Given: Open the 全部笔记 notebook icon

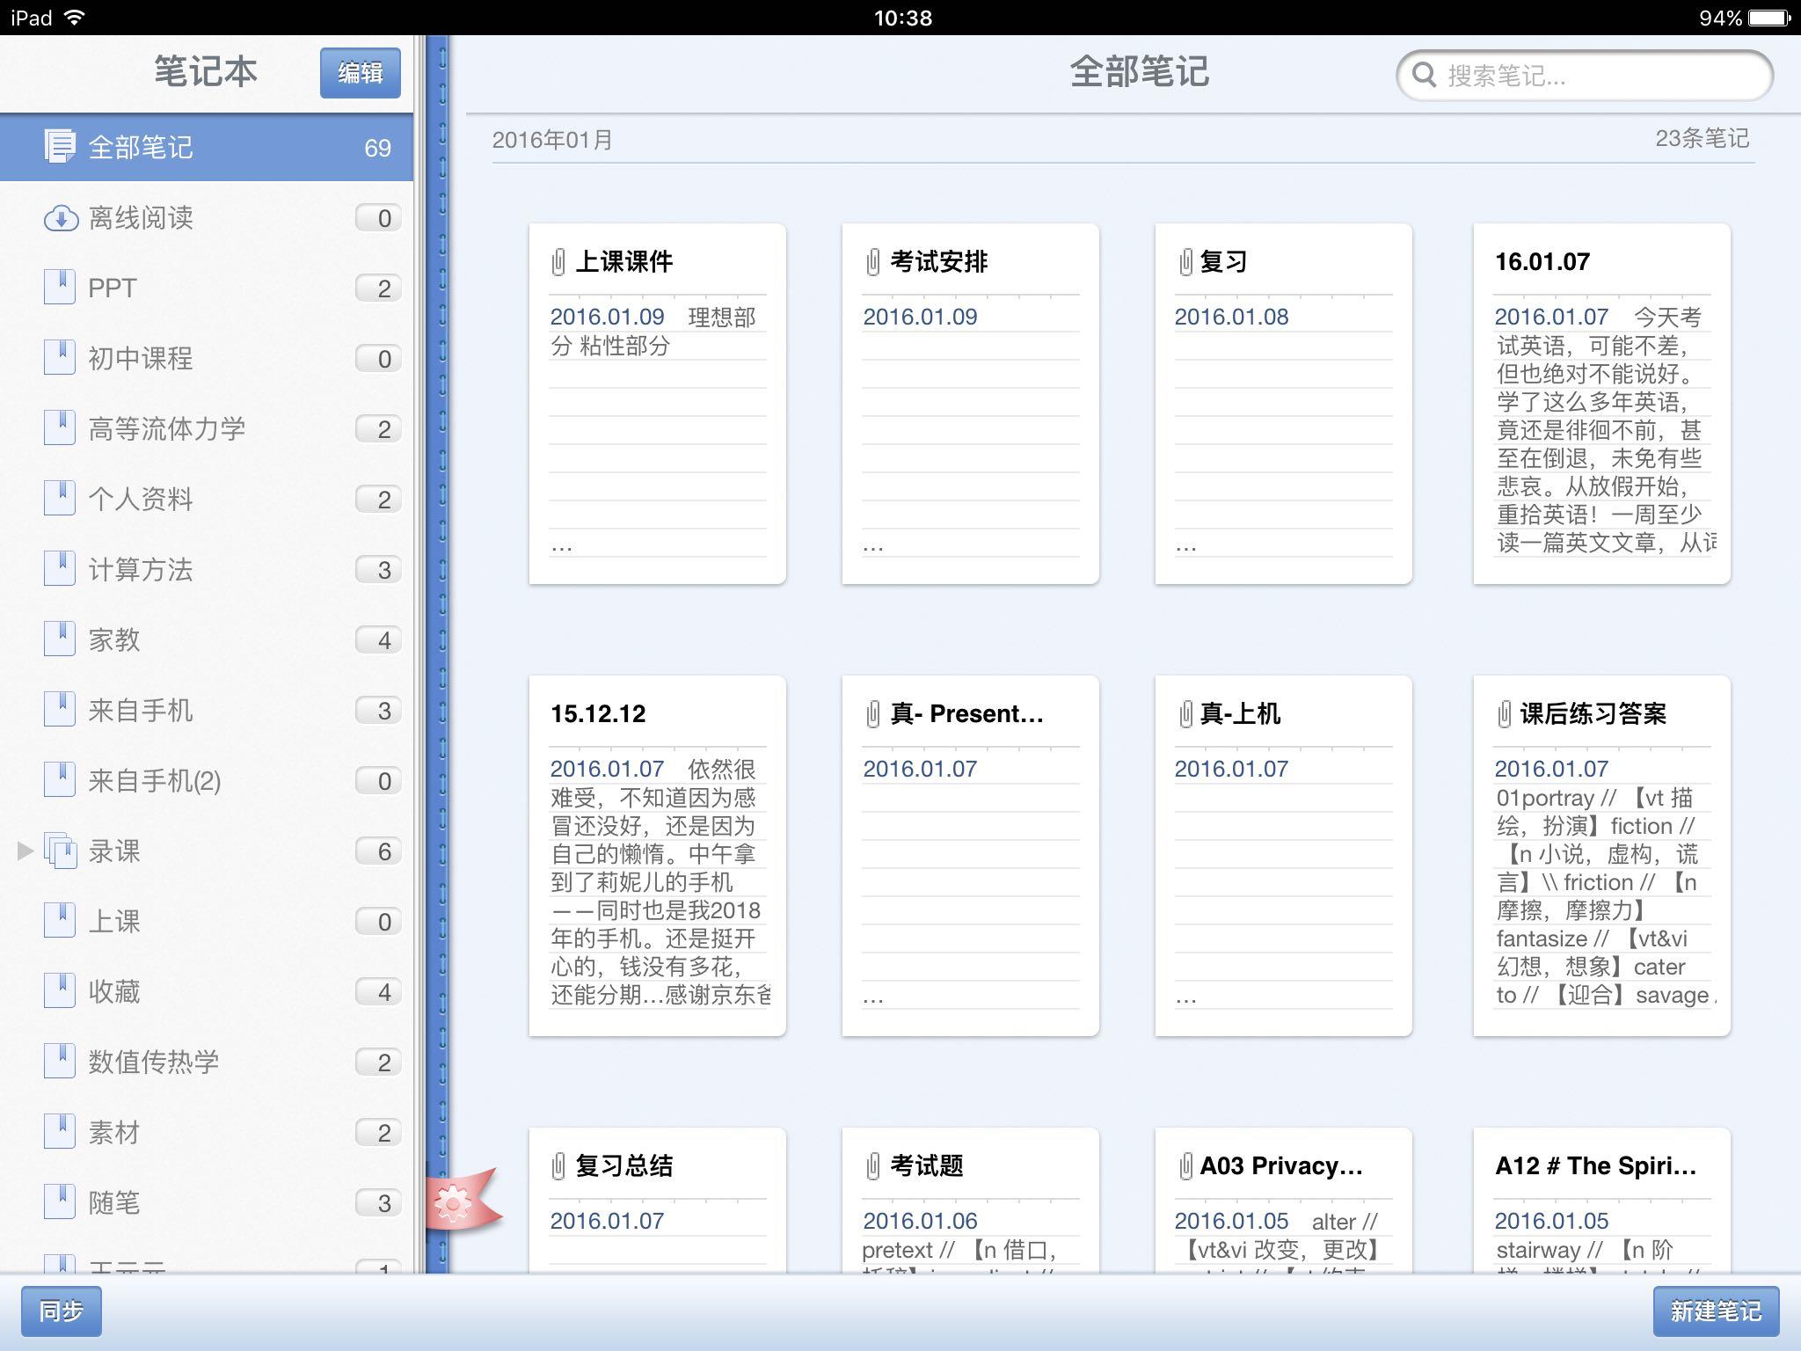Looking at the screenshot, I should click(x=60, y=147).
